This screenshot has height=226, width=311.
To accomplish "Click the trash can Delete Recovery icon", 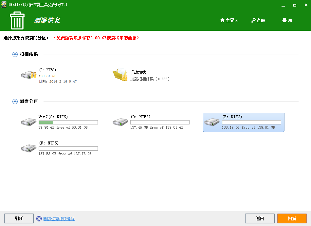I will click(x=17, y=20).
